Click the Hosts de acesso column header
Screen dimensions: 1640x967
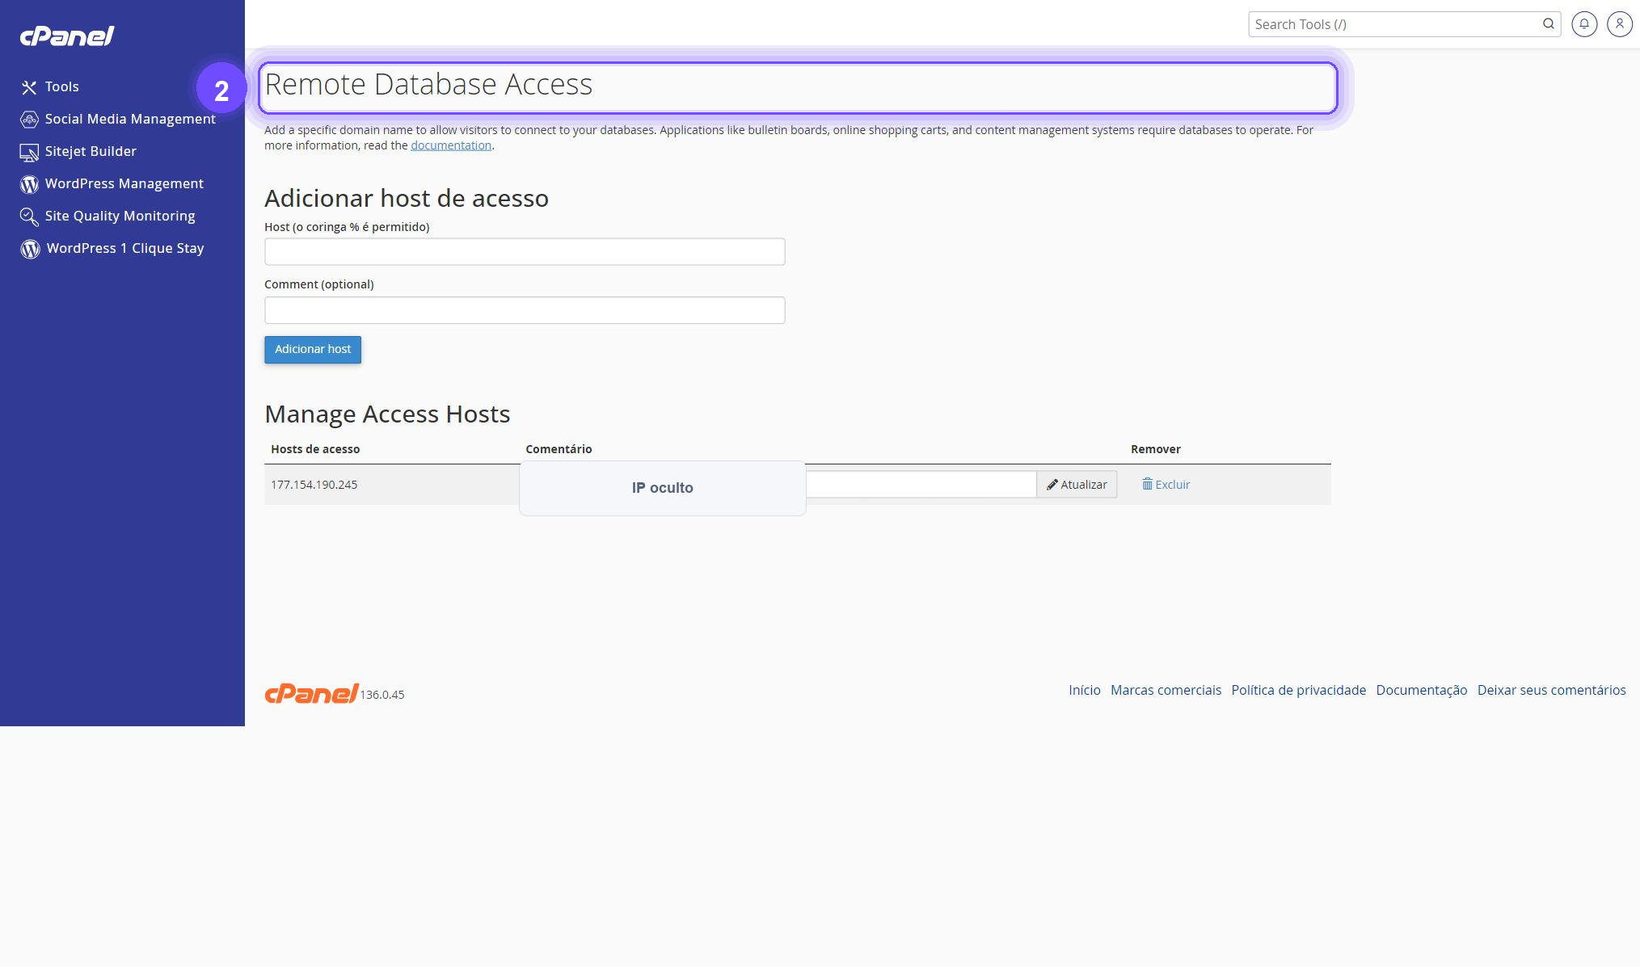pyautogui.click(x=315, y=449)
